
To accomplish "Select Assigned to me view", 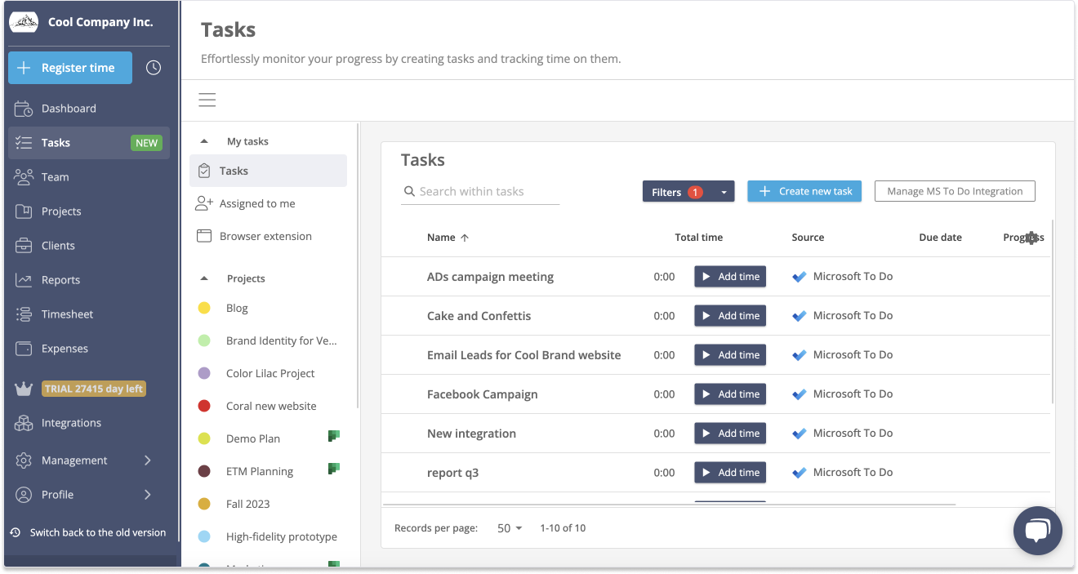I will pyautogui.click(x=257, y=204).
